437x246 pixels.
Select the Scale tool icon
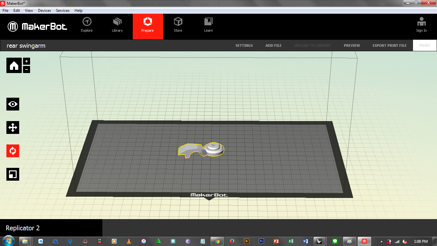tap(13, 174)
